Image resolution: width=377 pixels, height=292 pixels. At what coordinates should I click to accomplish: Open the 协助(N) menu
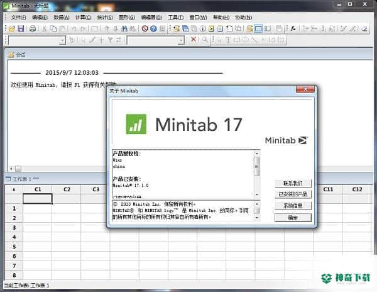click(244, 18)
